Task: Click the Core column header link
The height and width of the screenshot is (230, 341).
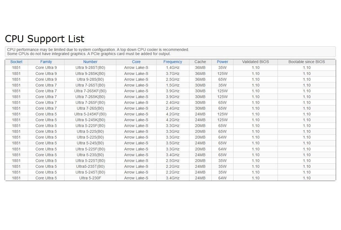Action: 136,62
